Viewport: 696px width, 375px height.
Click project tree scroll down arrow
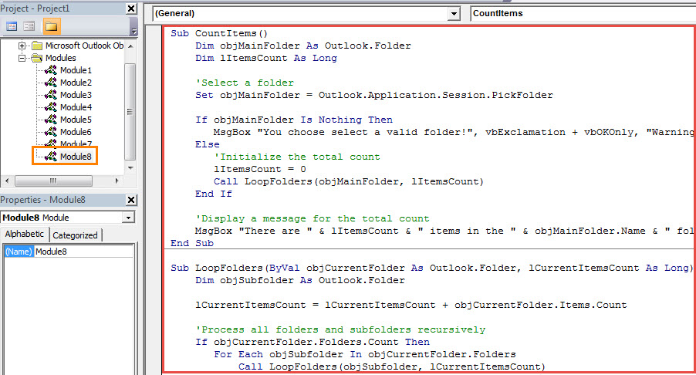point(130,168)
